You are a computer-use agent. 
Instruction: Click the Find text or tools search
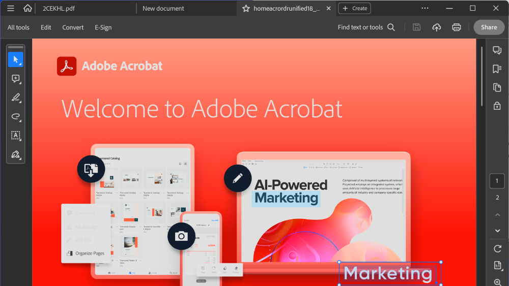click(366, 27)
